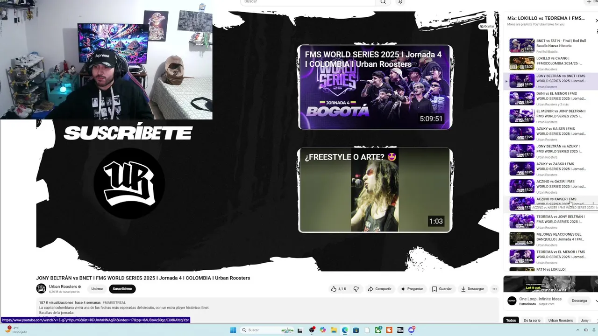This screenshot has width=598, height=336.
Task: Click the #MAKEITREAL hashtag in description
Action: (x=114, y=302)
